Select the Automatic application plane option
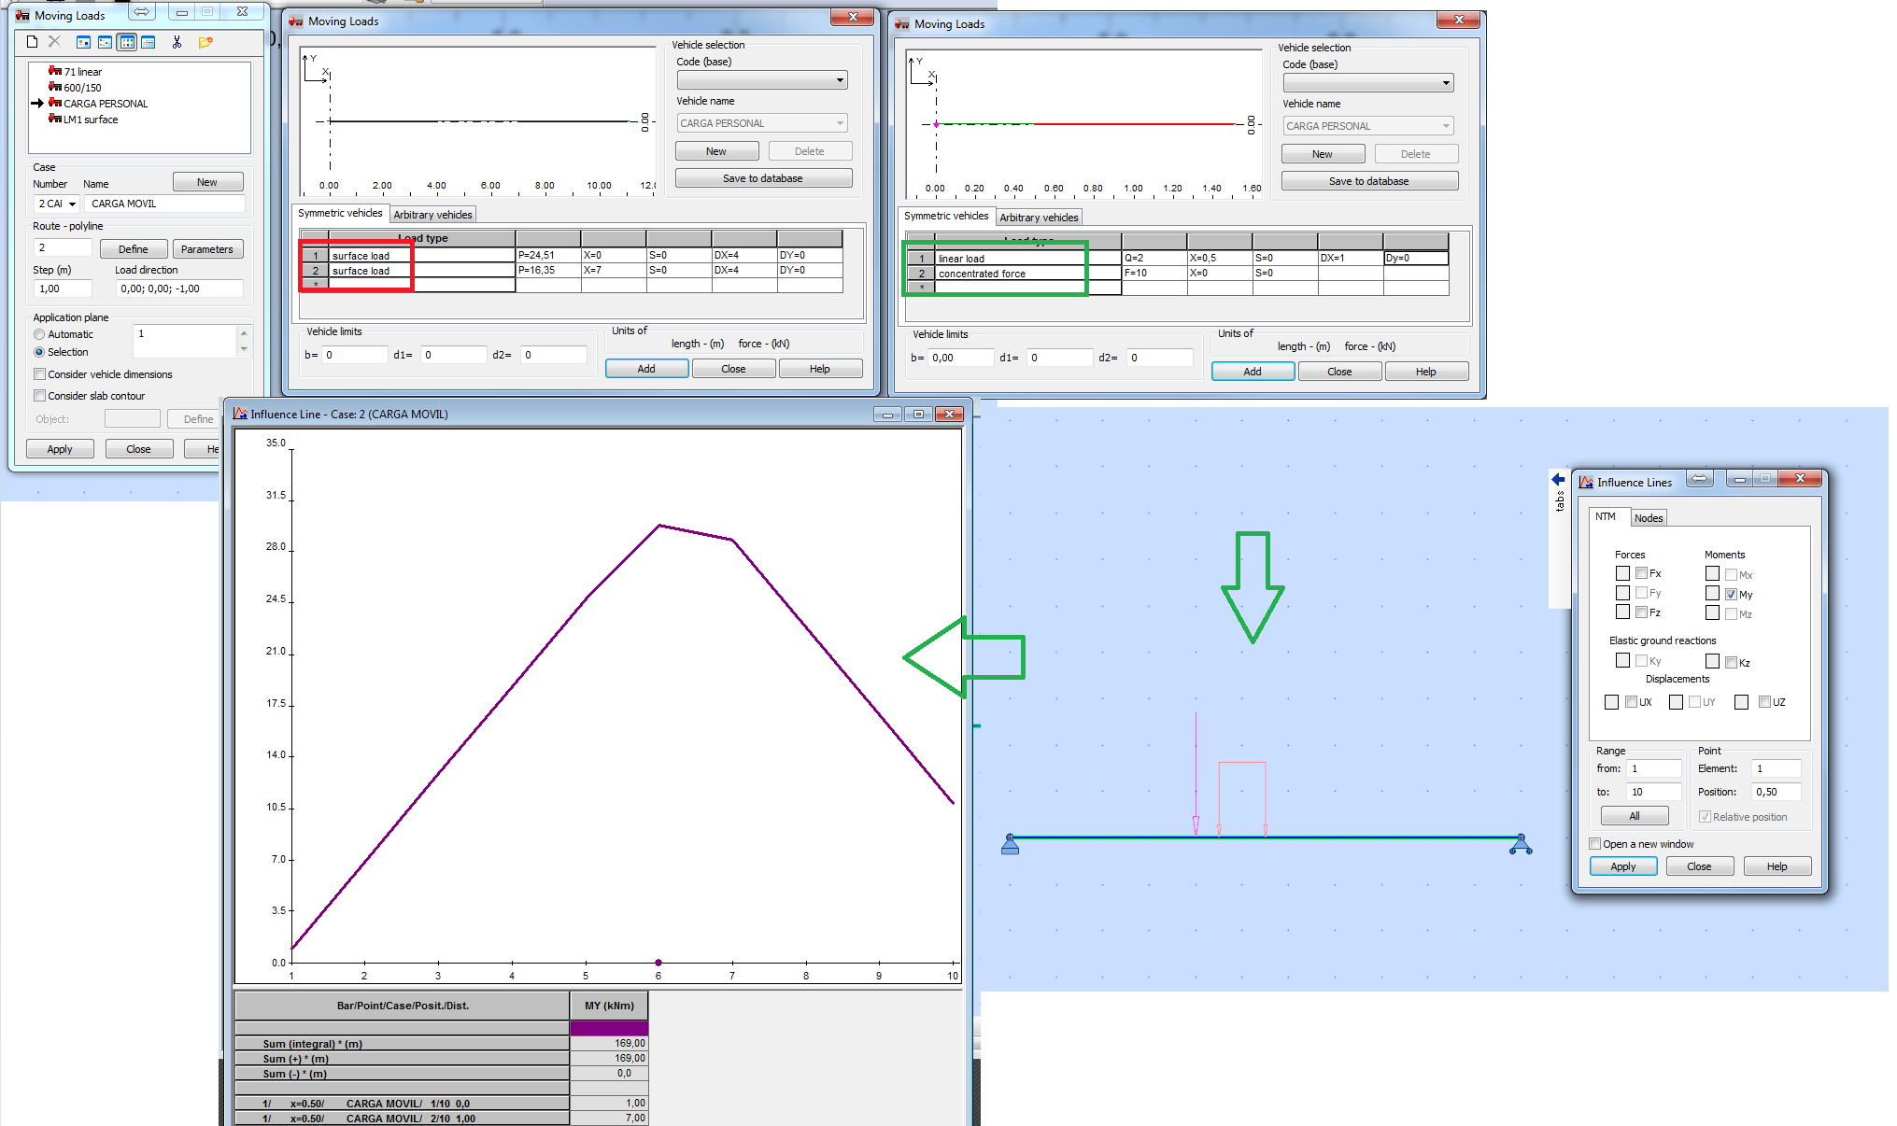 [39, 334]
